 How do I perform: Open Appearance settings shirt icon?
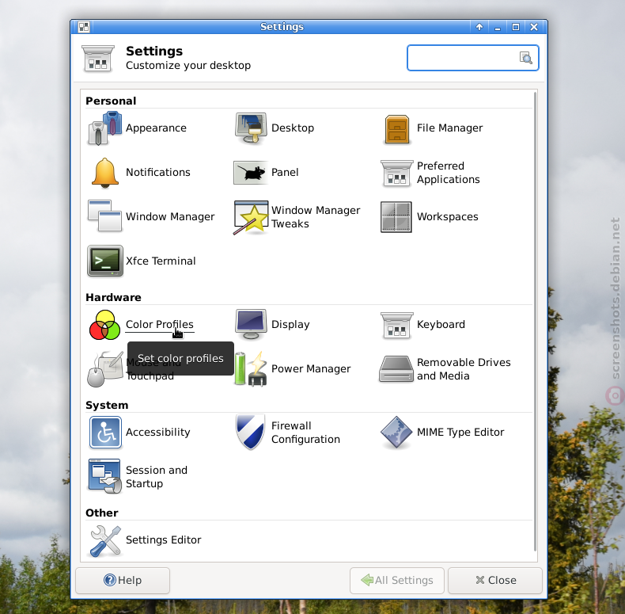pyautogui.click(x=104, y=128)
